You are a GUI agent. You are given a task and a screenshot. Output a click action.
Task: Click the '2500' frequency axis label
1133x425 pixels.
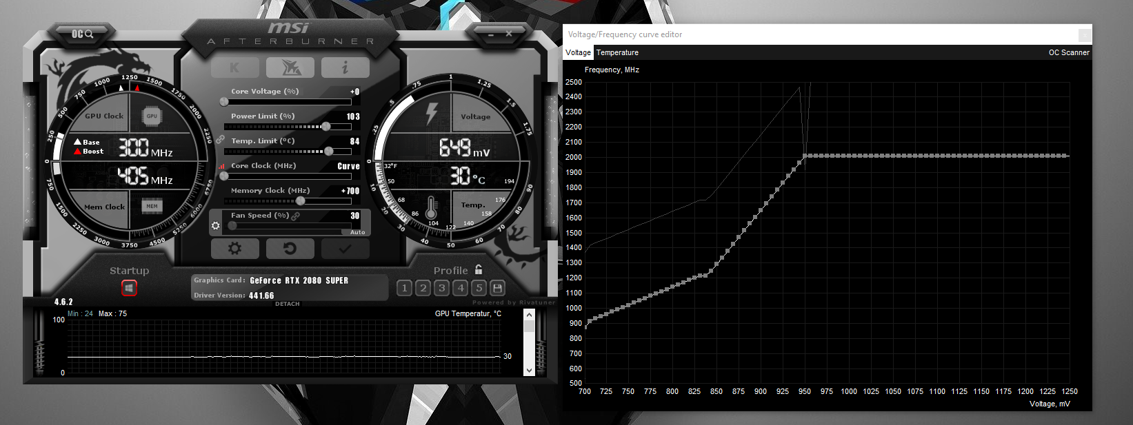(x=573, y=82)
